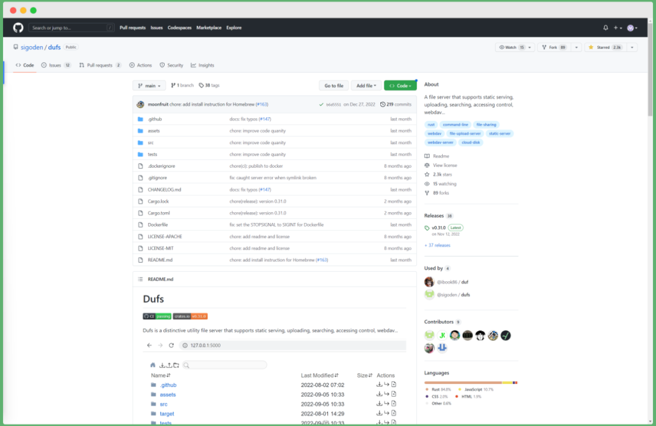The image size is (656, 426).
Task: Focus the Search or jump to field
Action: (x=72, y=27)
